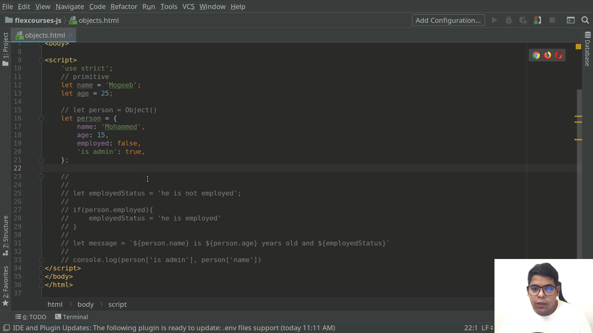This screenshot has width=593, height=333.
Task: Open in Chrome browser icon
Action: tap(536, 55)
